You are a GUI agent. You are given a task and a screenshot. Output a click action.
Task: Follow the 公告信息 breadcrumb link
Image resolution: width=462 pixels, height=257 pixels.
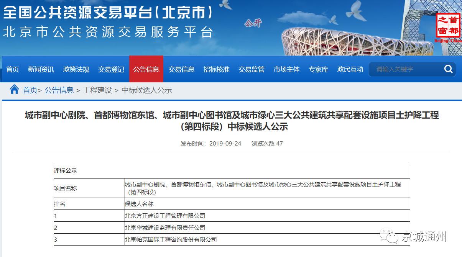click(x=59, y=90)
